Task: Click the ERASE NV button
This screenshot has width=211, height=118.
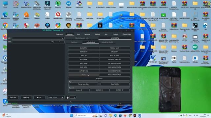Action: point(83,56)
